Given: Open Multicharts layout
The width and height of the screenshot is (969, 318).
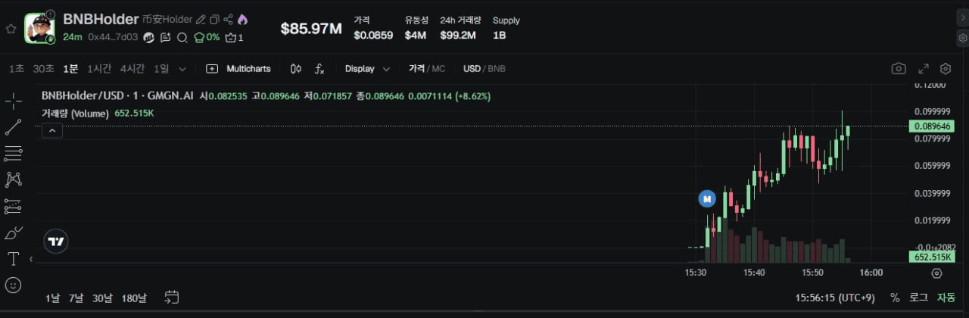Looking at the screenshot, I should (x=238, y=69).
